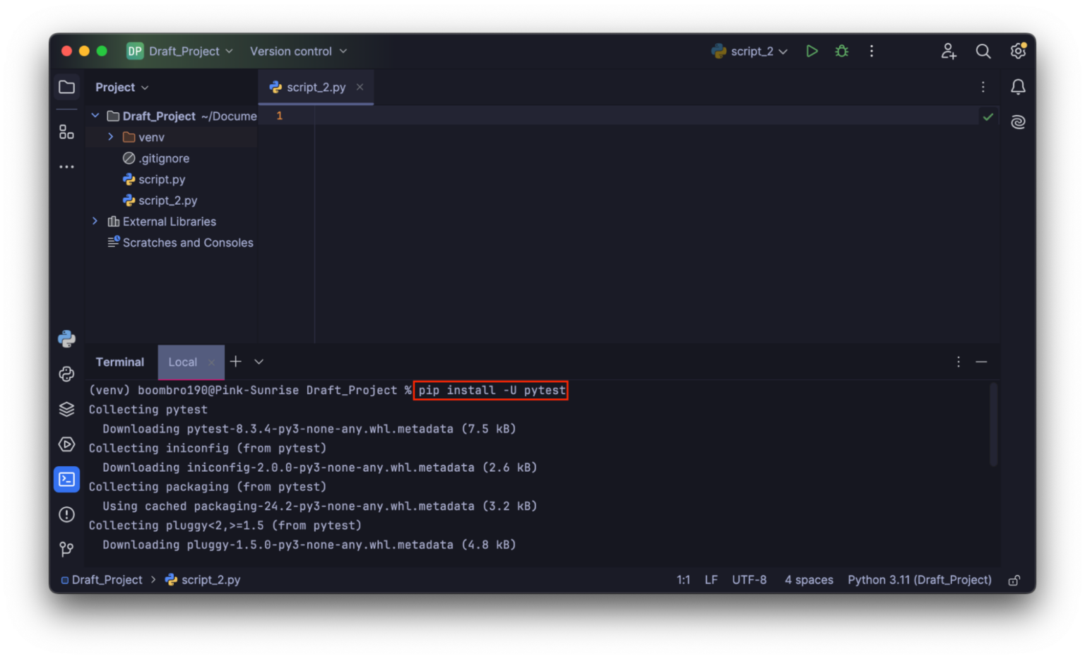Click the line ending indicator showing LF
The height and width of the screenshot is (659, 1085).
click(711, 579)
